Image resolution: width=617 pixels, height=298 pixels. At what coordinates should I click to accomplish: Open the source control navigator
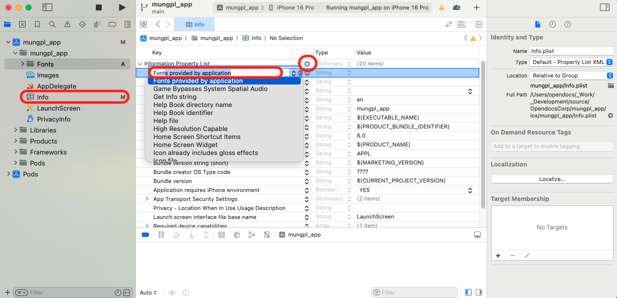coord(23,24)
